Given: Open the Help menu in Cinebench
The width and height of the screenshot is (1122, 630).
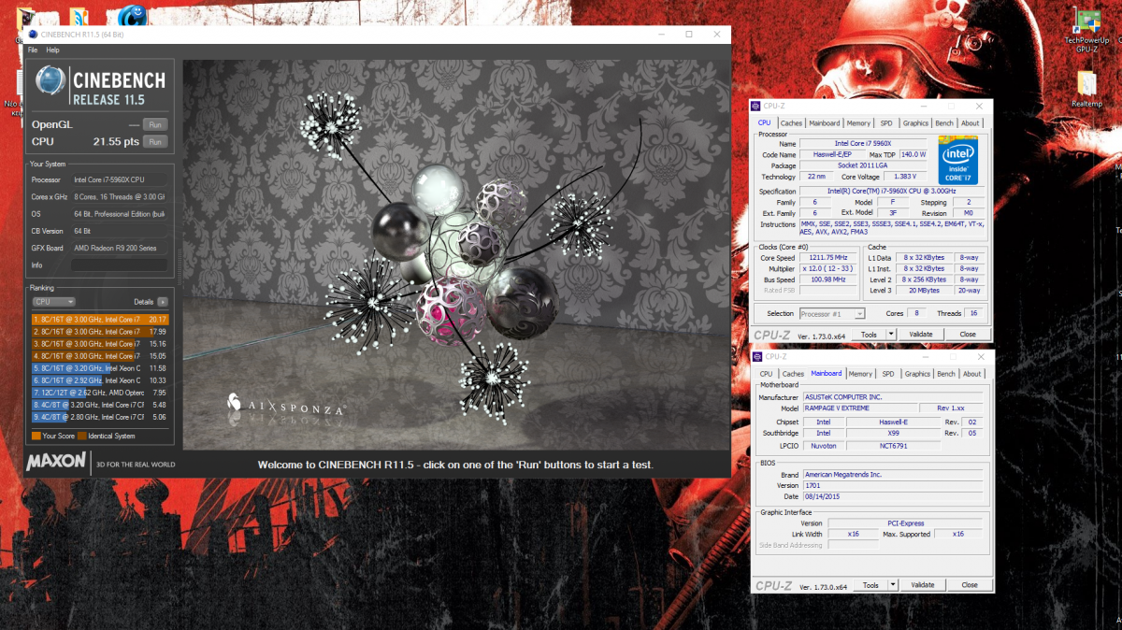Looking at the screenshot, I should pos(52,50).
